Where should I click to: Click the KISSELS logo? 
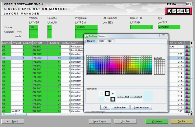click(178, 11)
